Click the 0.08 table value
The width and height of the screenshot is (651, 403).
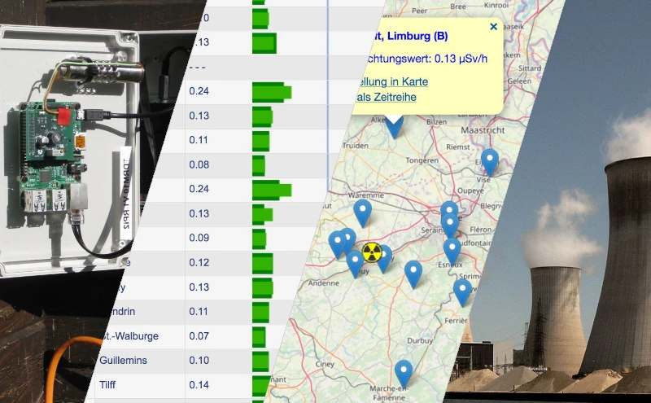(x=199, y=164)
